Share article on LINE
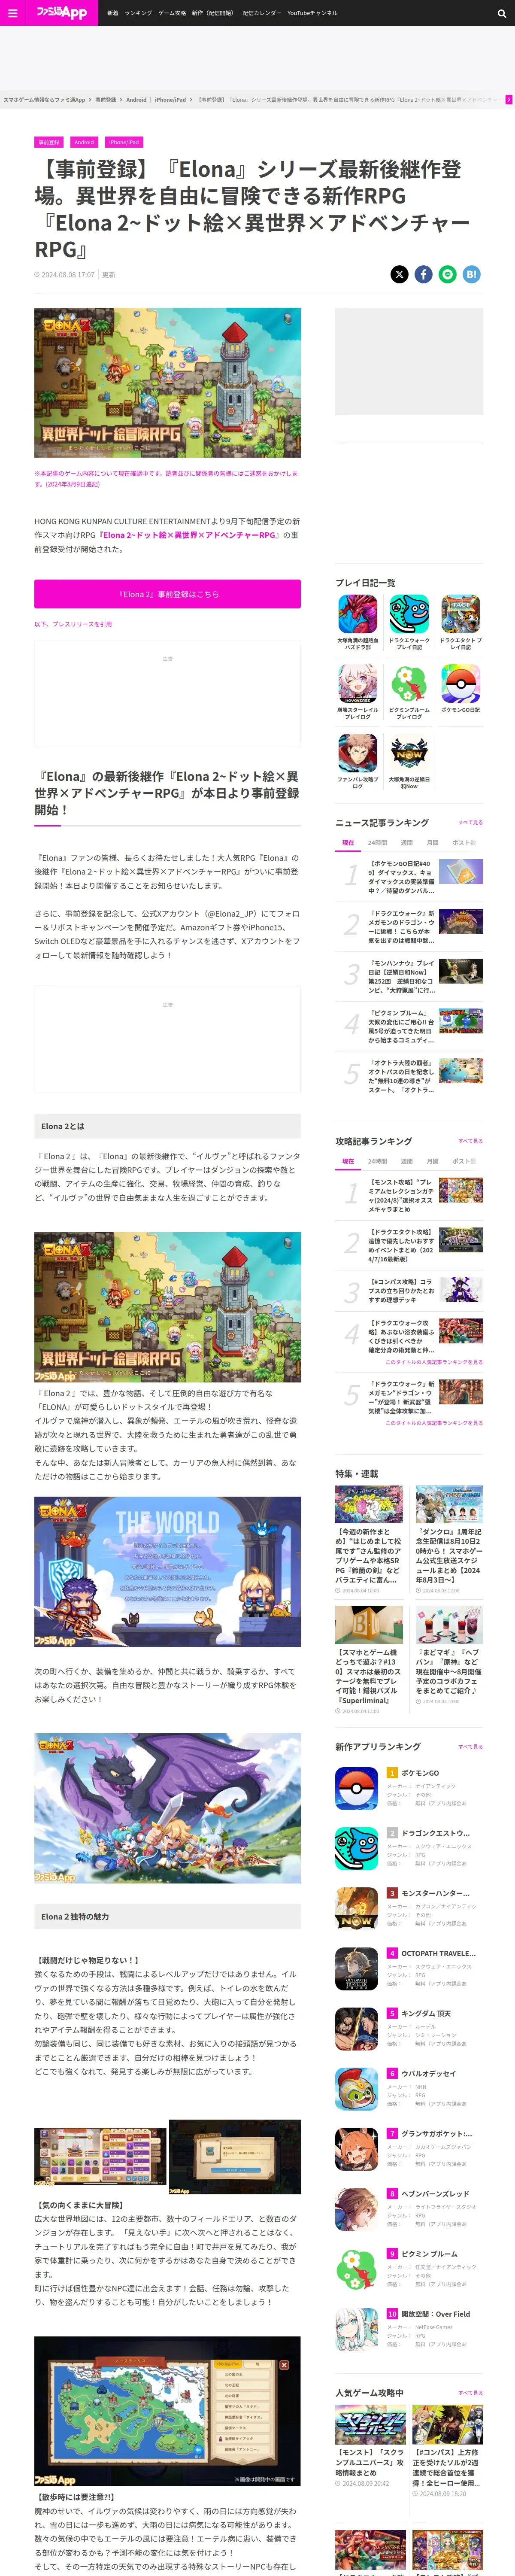 [448, 274]
